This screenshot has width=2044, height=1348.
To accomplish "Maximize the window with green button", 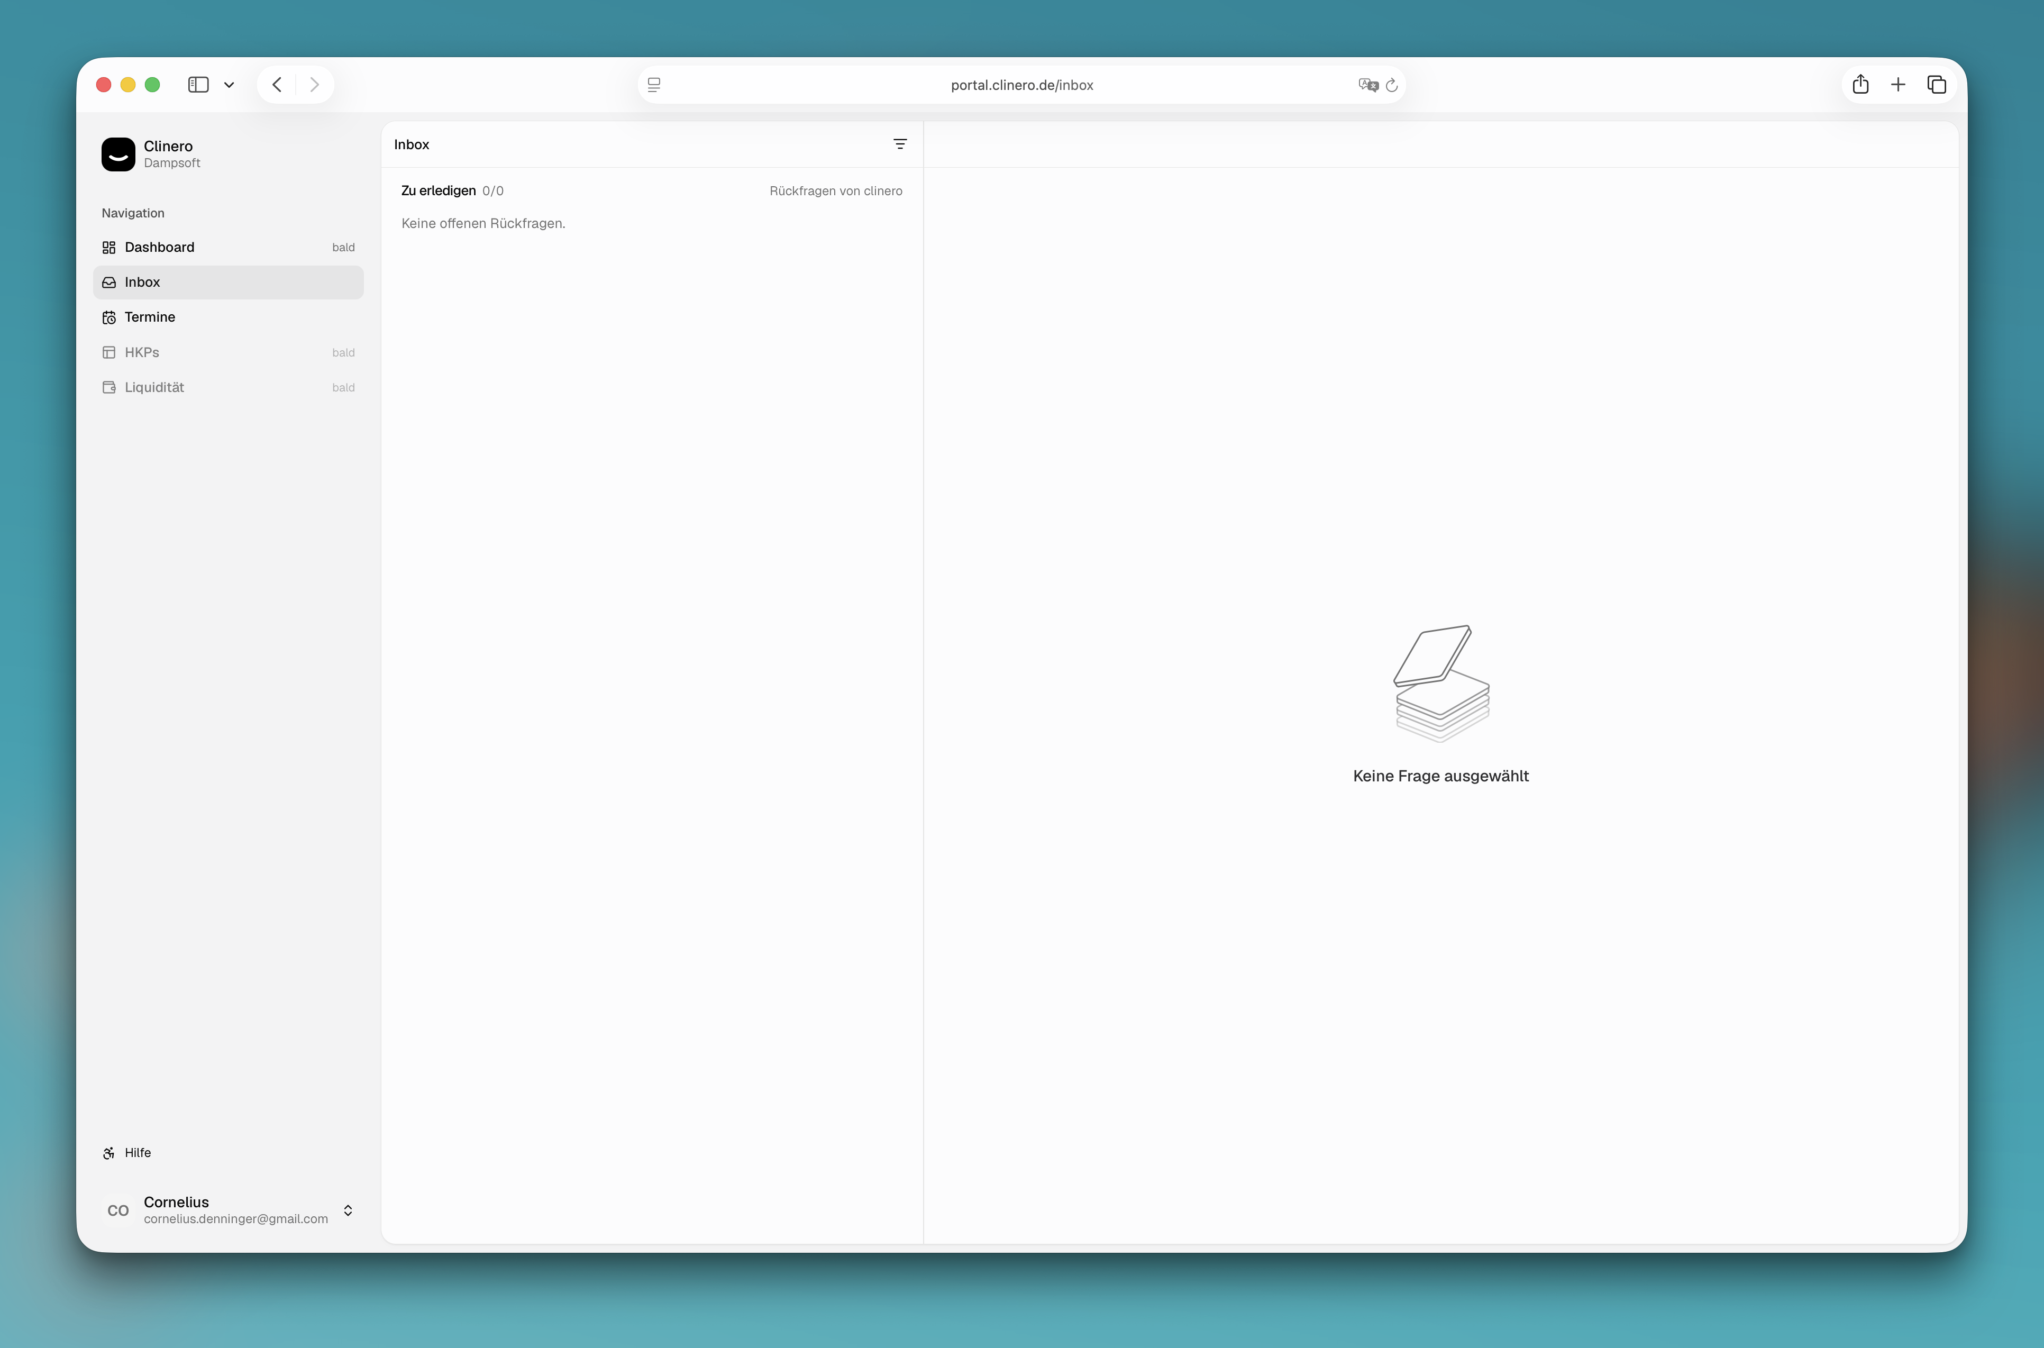I will pos(152,84).
